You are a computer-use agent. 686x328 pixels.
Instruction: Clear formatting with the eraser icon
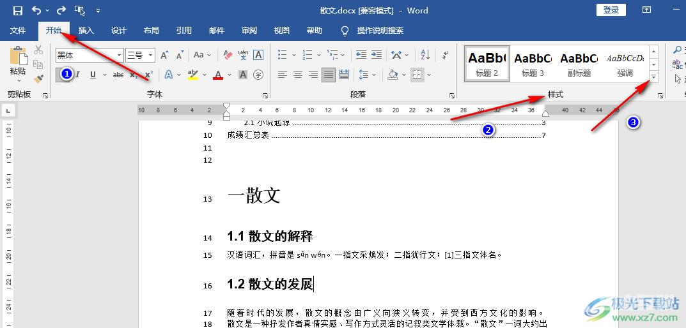[x=227, y=56]
